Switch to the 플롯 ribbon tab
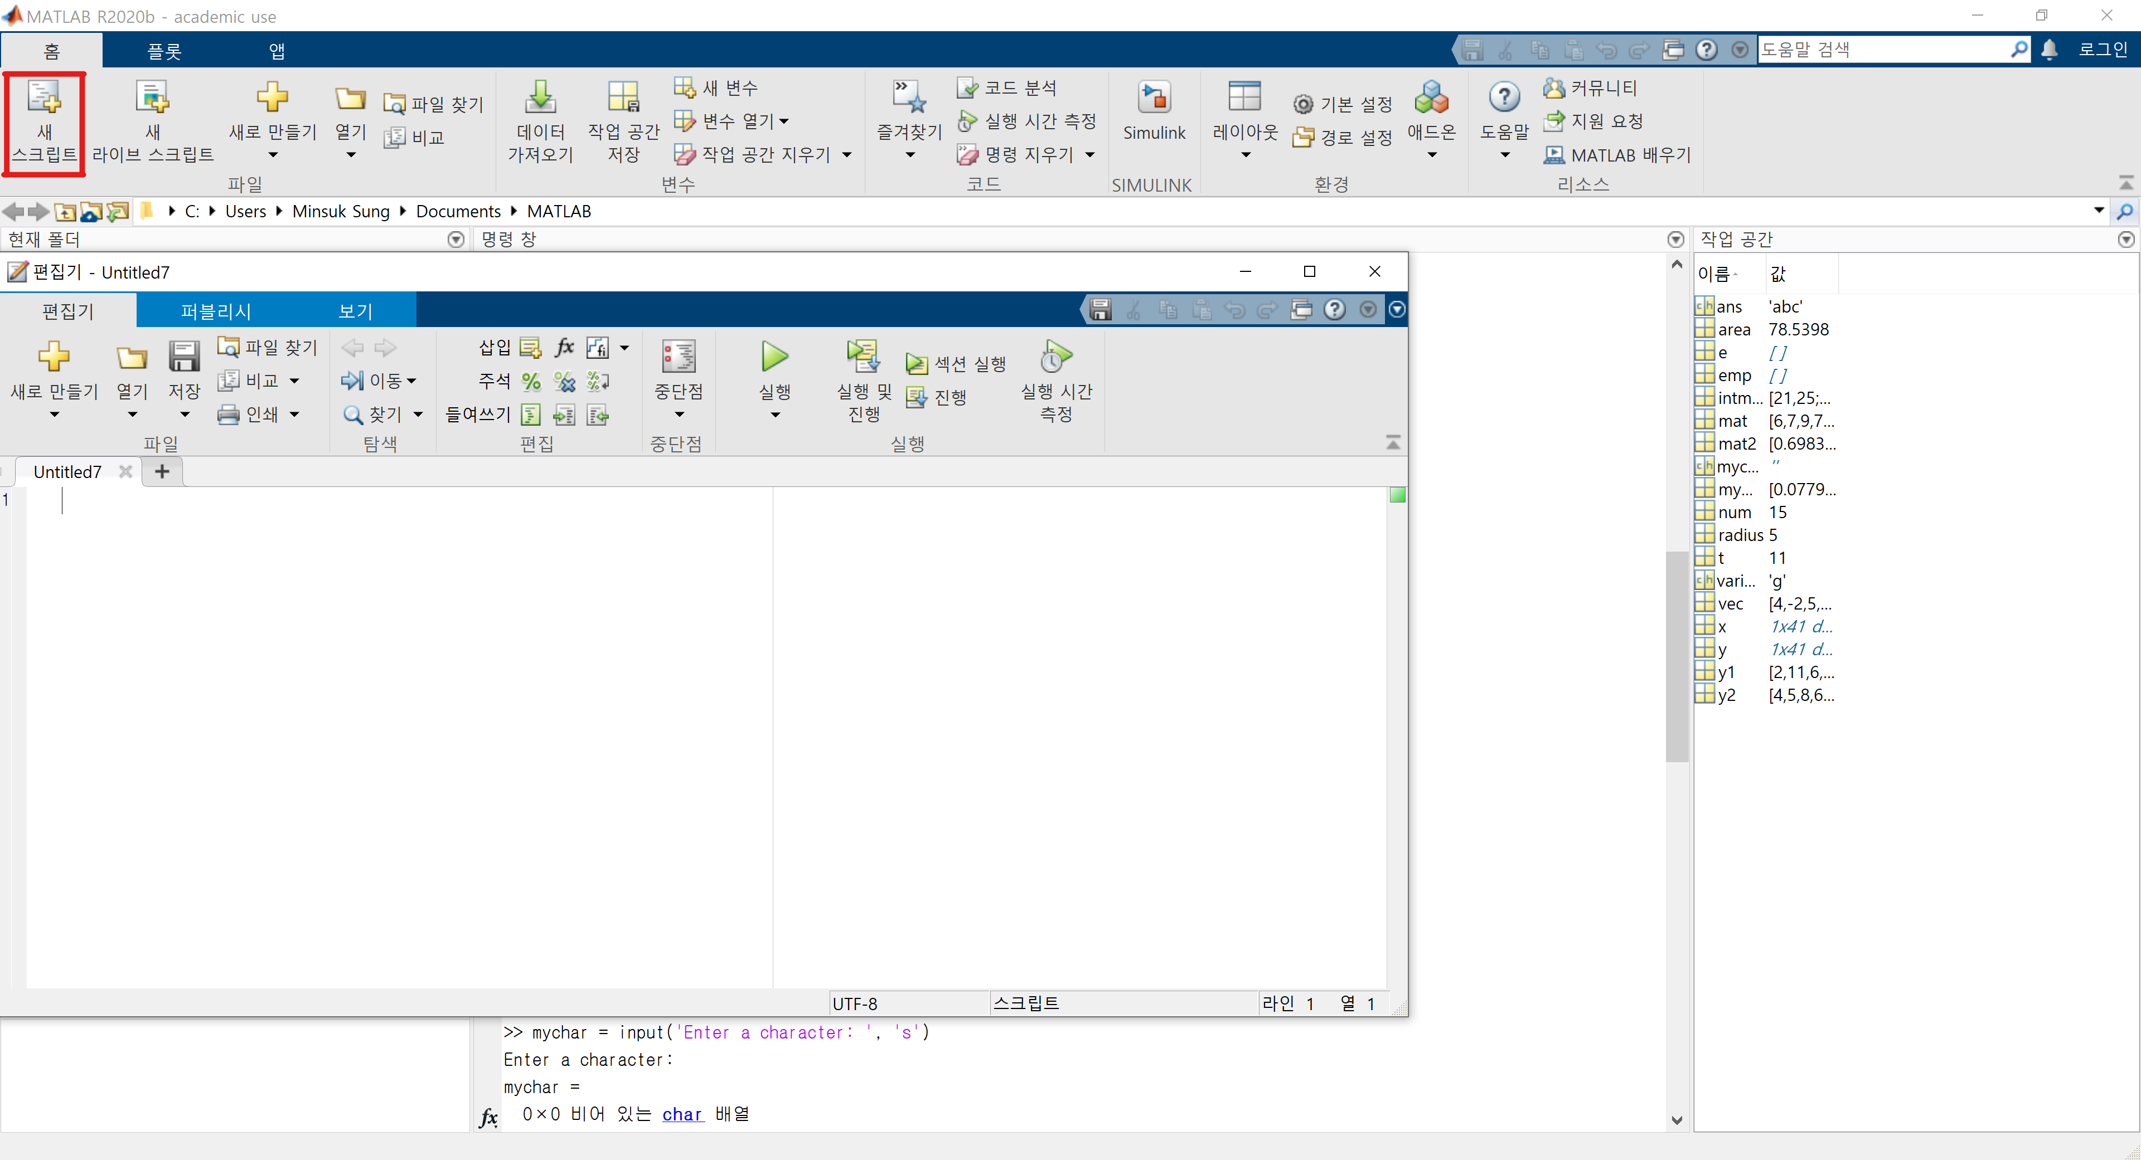2141x1160 pixels. (x=164, y=51)
